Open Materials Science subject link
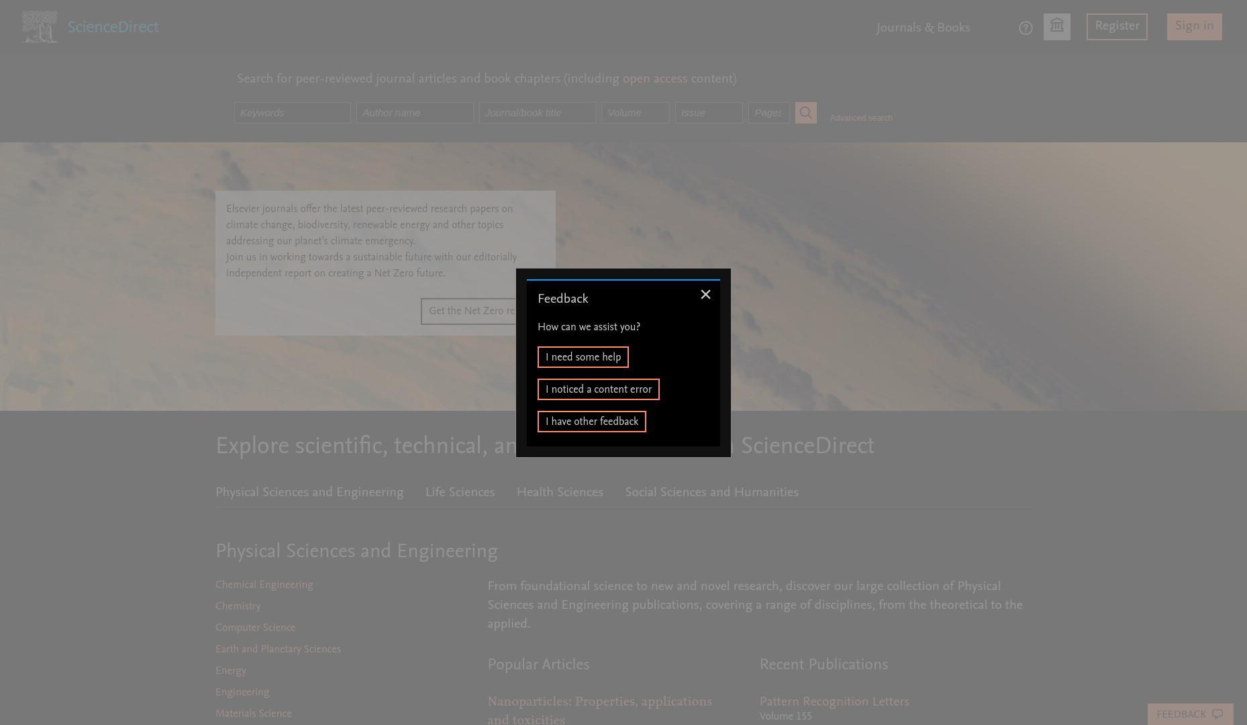 pyautogui.click(x=253, y=714)
